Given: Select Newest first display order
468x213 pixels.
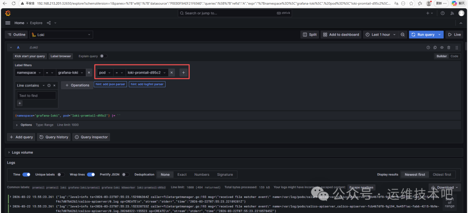Looking at the screenshot, I should coord(415,174).
